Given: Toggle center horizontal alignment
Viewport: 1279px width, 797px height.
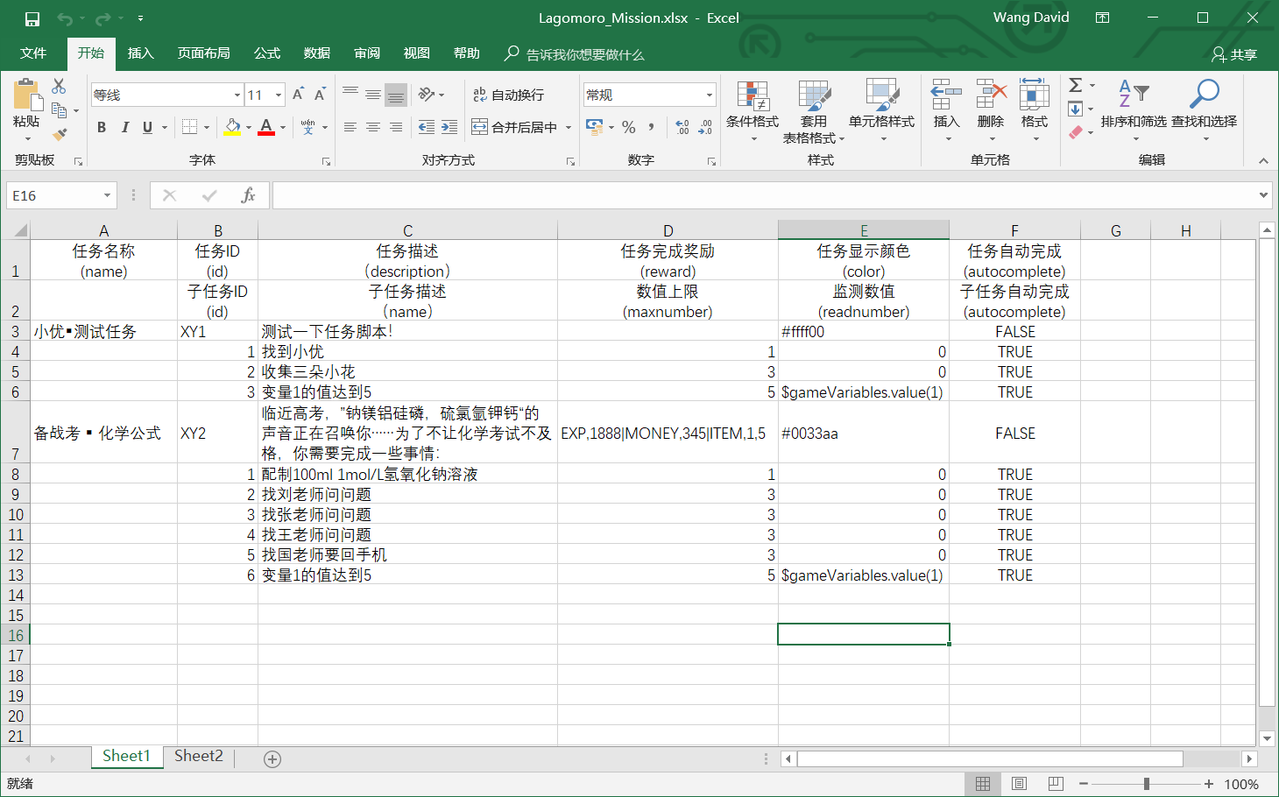Looking at the screenshot, I should click(373, 128).
